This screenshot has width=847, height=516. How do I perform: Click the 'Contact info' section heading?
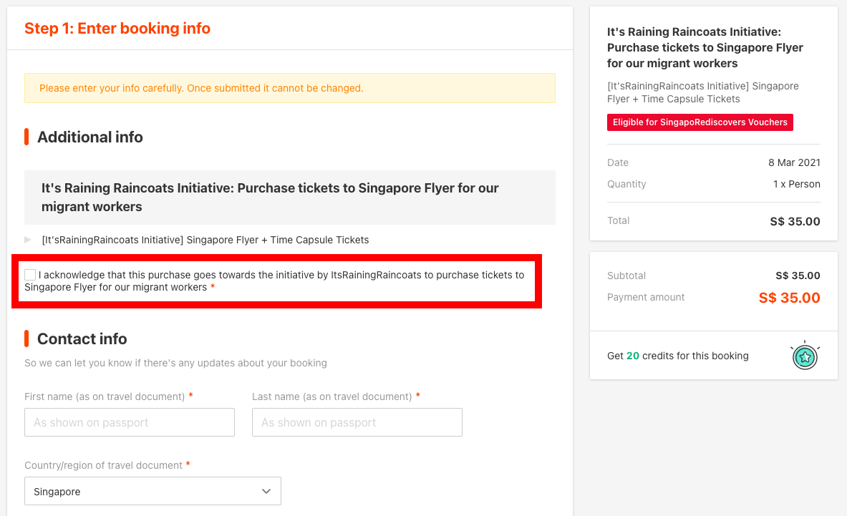tap(82, 339)
